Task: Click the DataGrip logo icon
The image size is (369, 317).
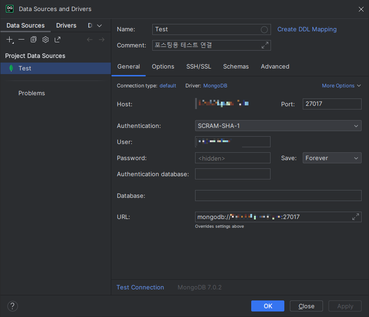Action: (10, 9)
